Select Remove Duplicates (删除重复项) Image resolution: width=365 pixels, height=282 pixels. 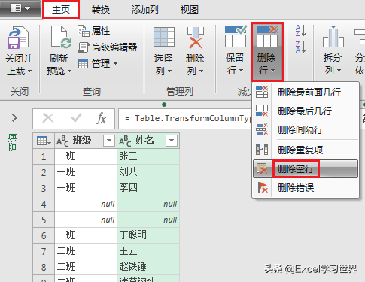coord(306,150)
